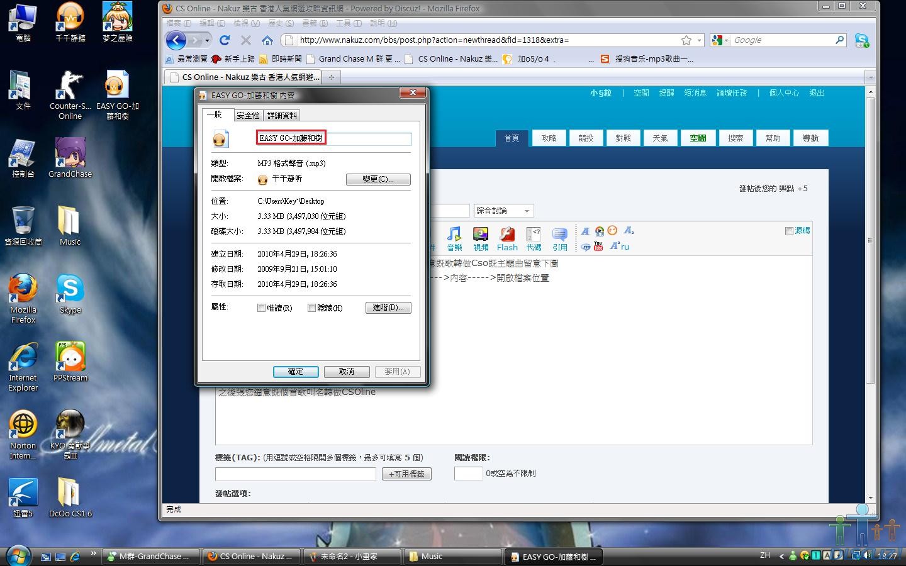Click the quote (引用) icon

[559, 238]
